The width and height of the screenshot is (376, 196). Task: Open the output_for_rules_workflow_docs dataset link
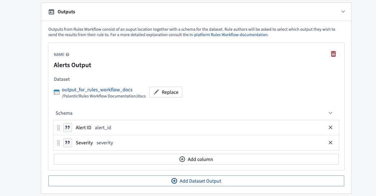click(97, 90)
